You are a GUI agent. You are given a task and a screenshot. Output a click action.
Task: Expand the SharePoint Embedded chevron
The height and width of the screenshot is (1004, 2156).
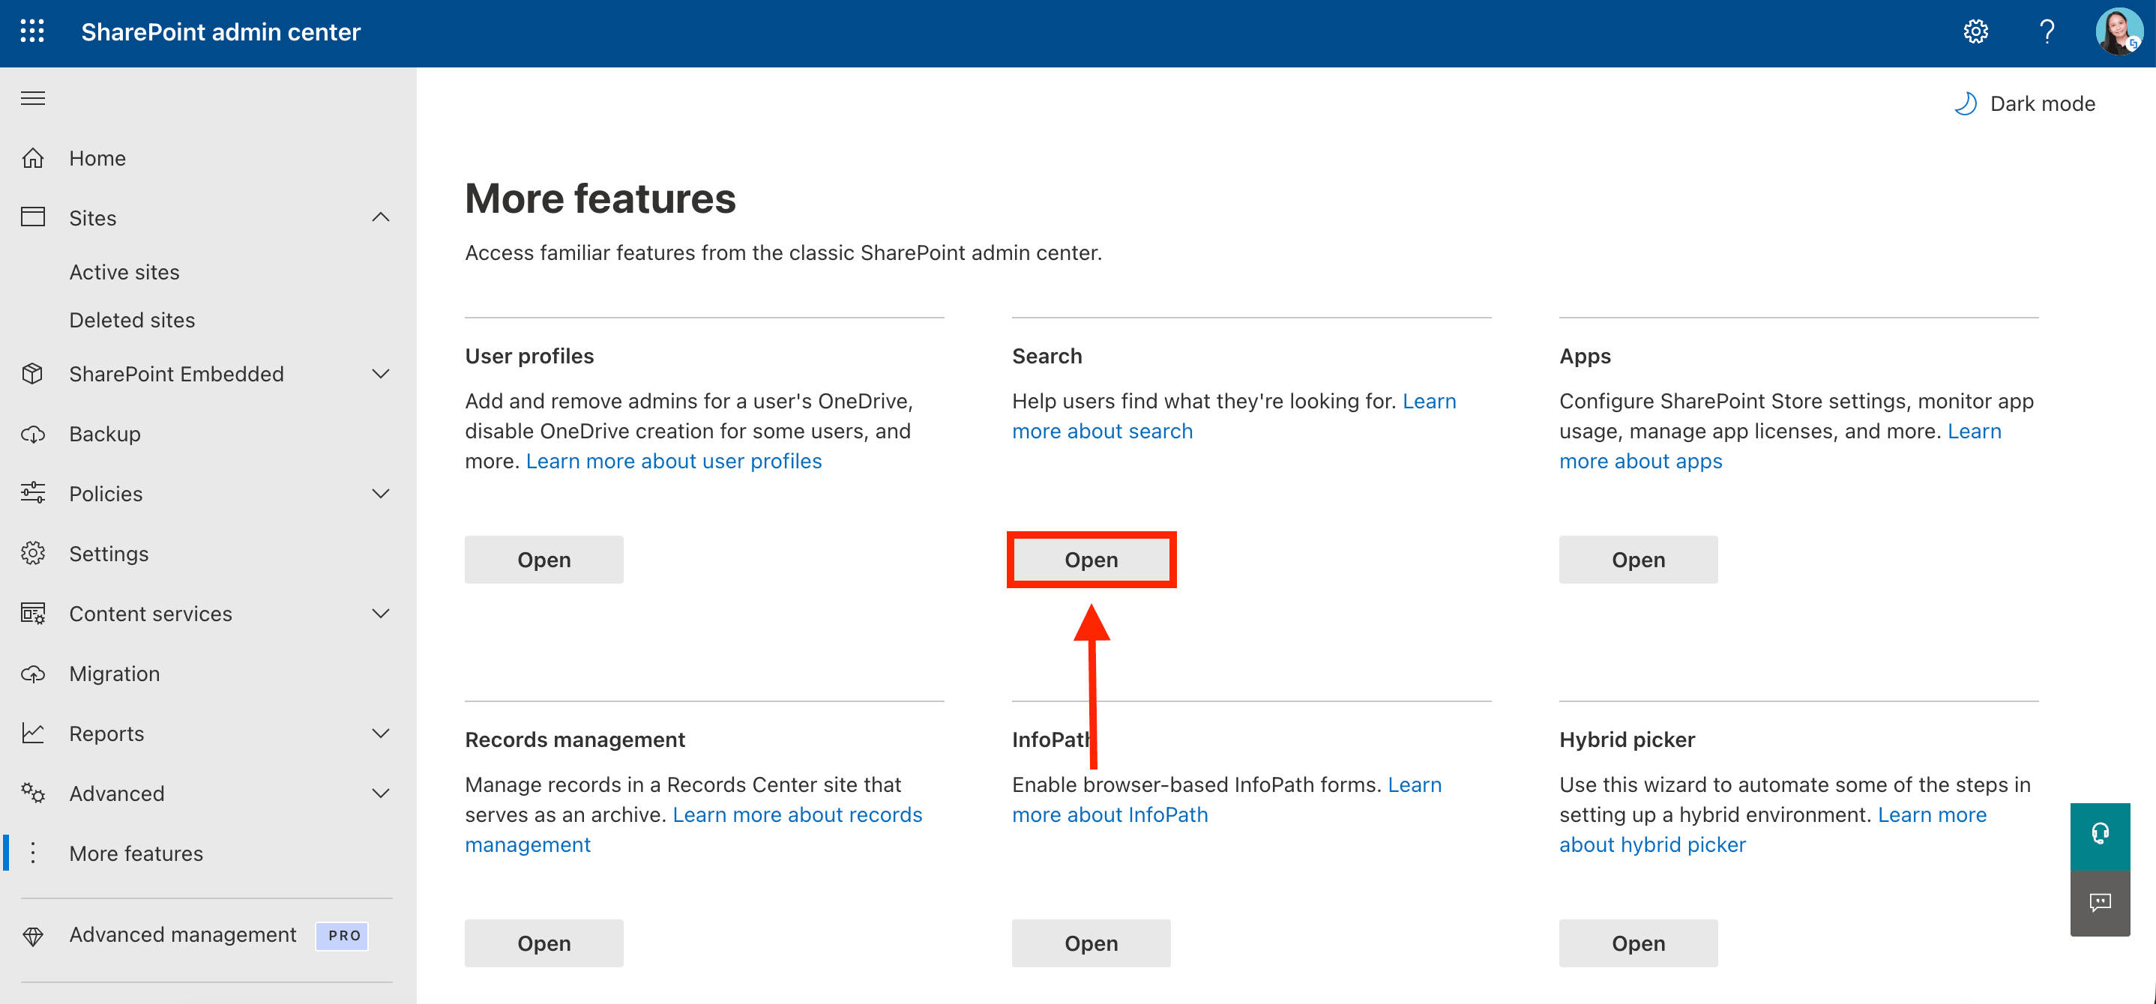381,374
